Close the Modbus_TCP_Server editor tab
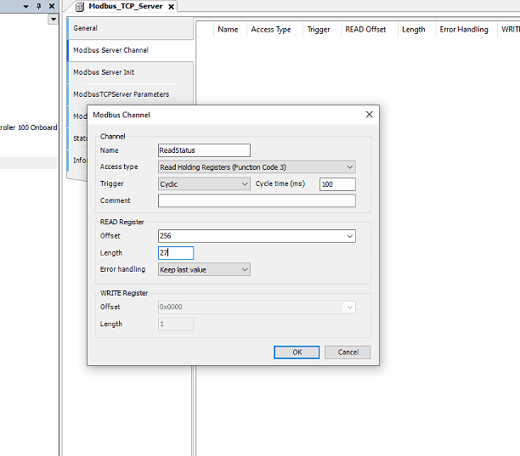 171,7
